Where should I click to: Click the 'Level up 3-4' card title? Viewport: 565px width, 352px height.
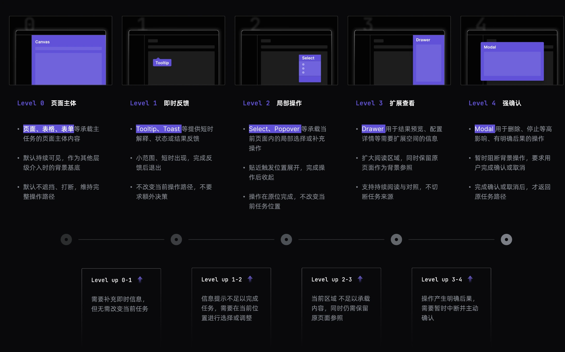tap(442, 280)
